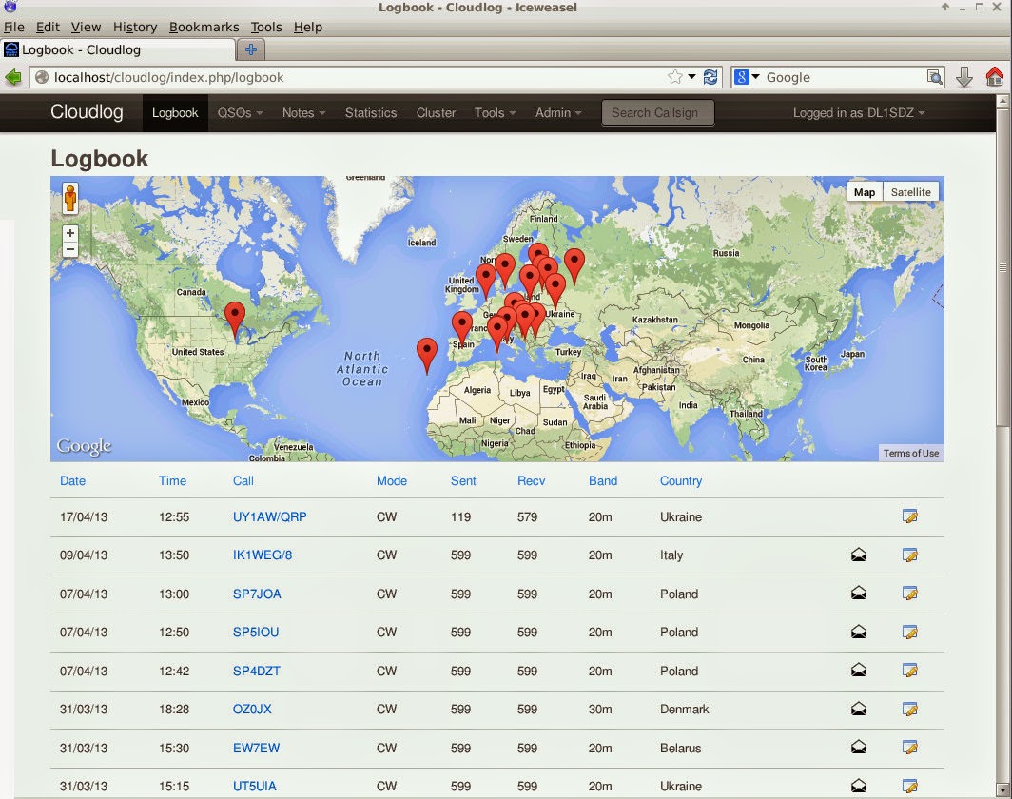Click the map marker in the Atlantic near Spain
The width and height of the screenshot is (1012, 799).
427,352
